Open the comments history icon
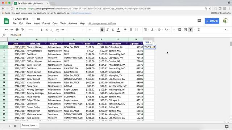This screenshot has height=130, width=232. tap(199, 21)
